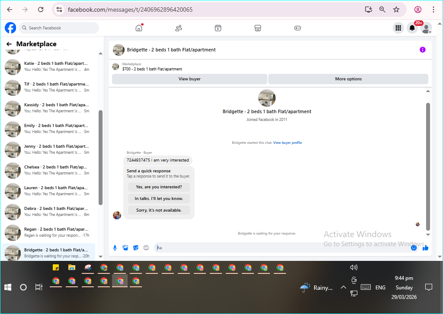
Task: Open the Chrome three-dot menu
Action: 433,10
